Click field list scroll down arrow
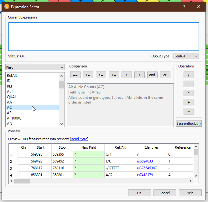This screenshot has height=202, width=208. click(x=61, y=124)
